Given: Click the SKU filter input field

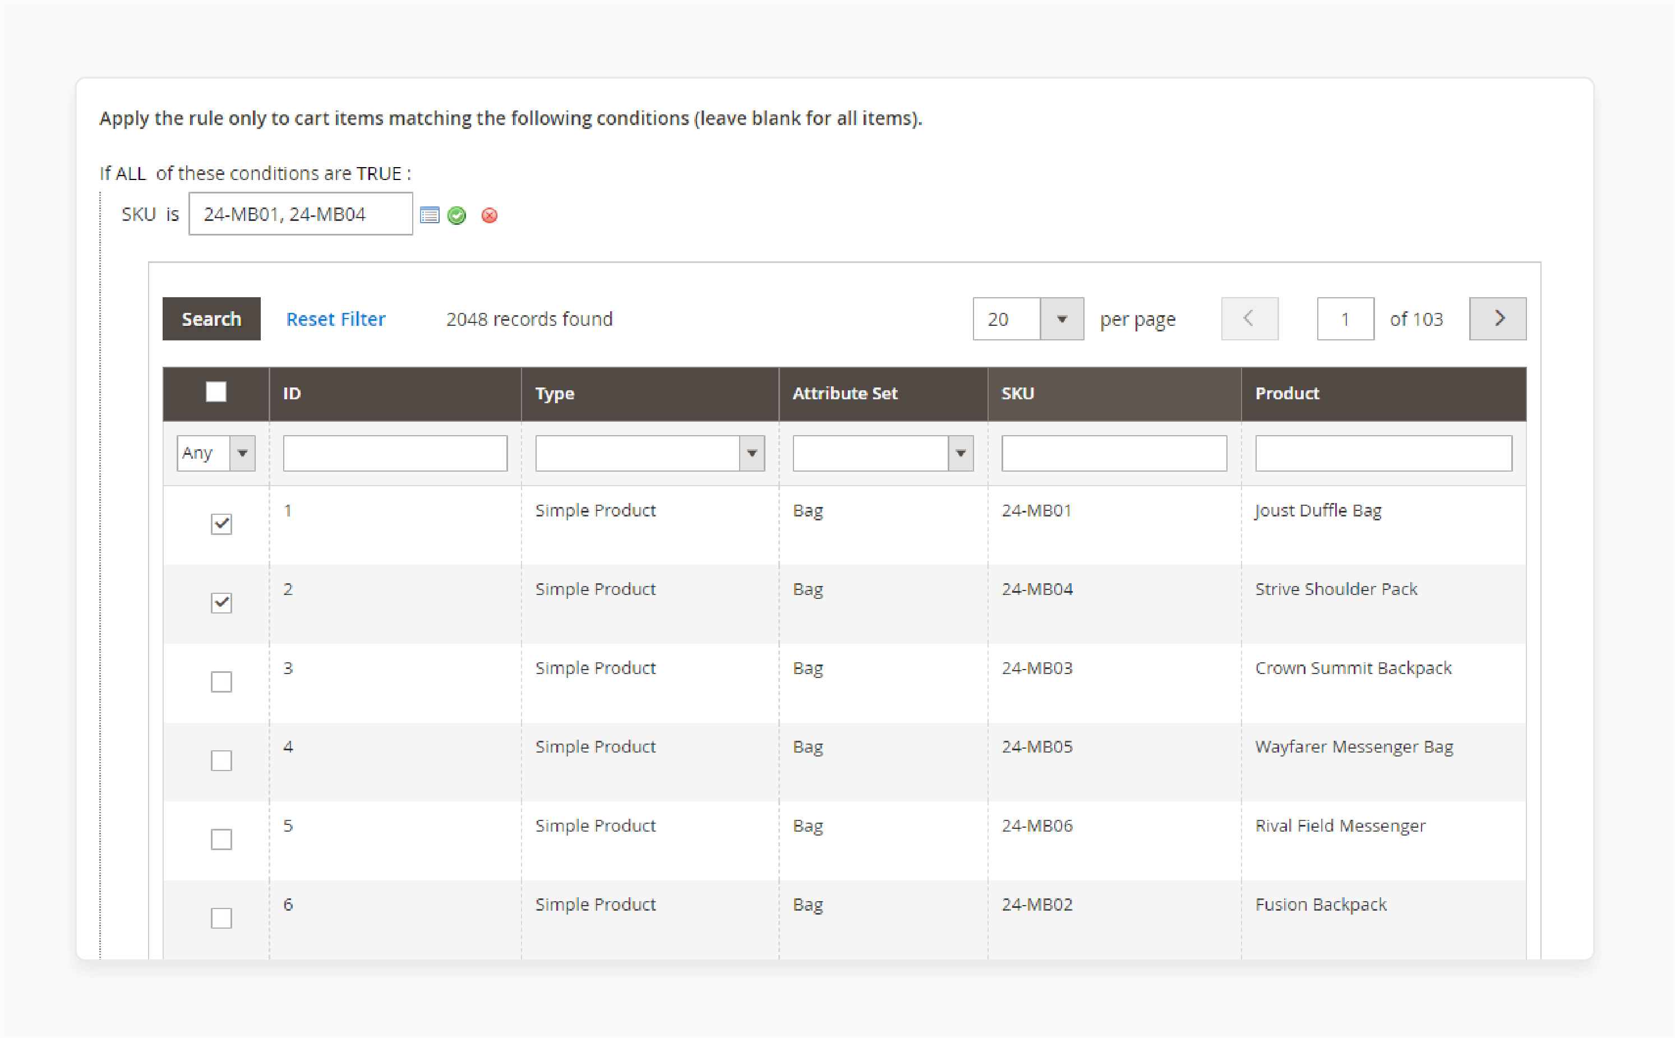Looking at the screenshot, I should point(1114,453).
